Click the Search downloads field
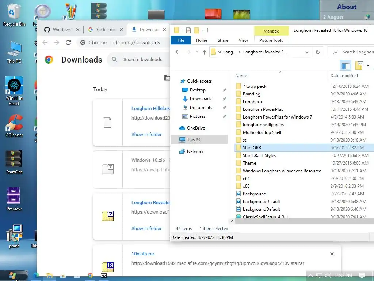The image size is (374, 281). coord(143,60)
